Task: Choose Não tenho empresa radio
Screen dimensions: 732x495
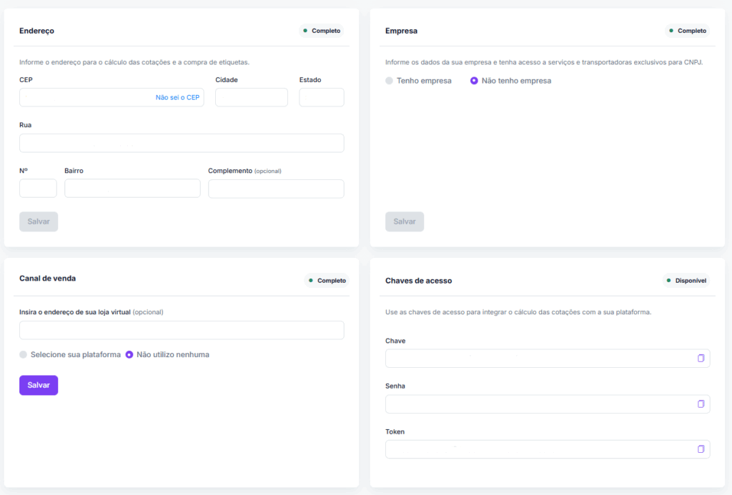Action: pyautogui.click(x=474, y=81)
